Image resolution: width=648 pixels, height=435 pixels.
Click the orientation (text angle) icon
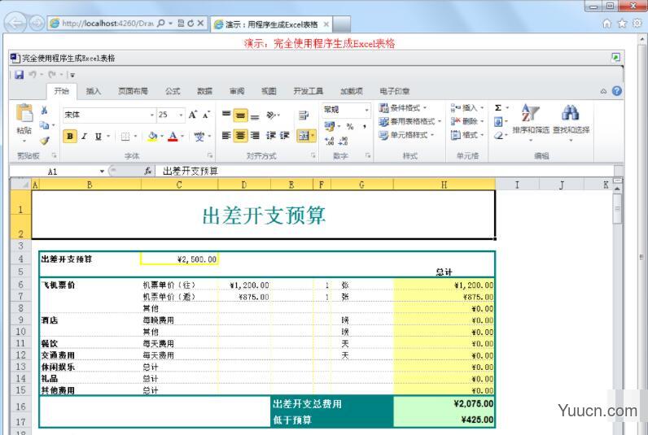coord(271,115)
